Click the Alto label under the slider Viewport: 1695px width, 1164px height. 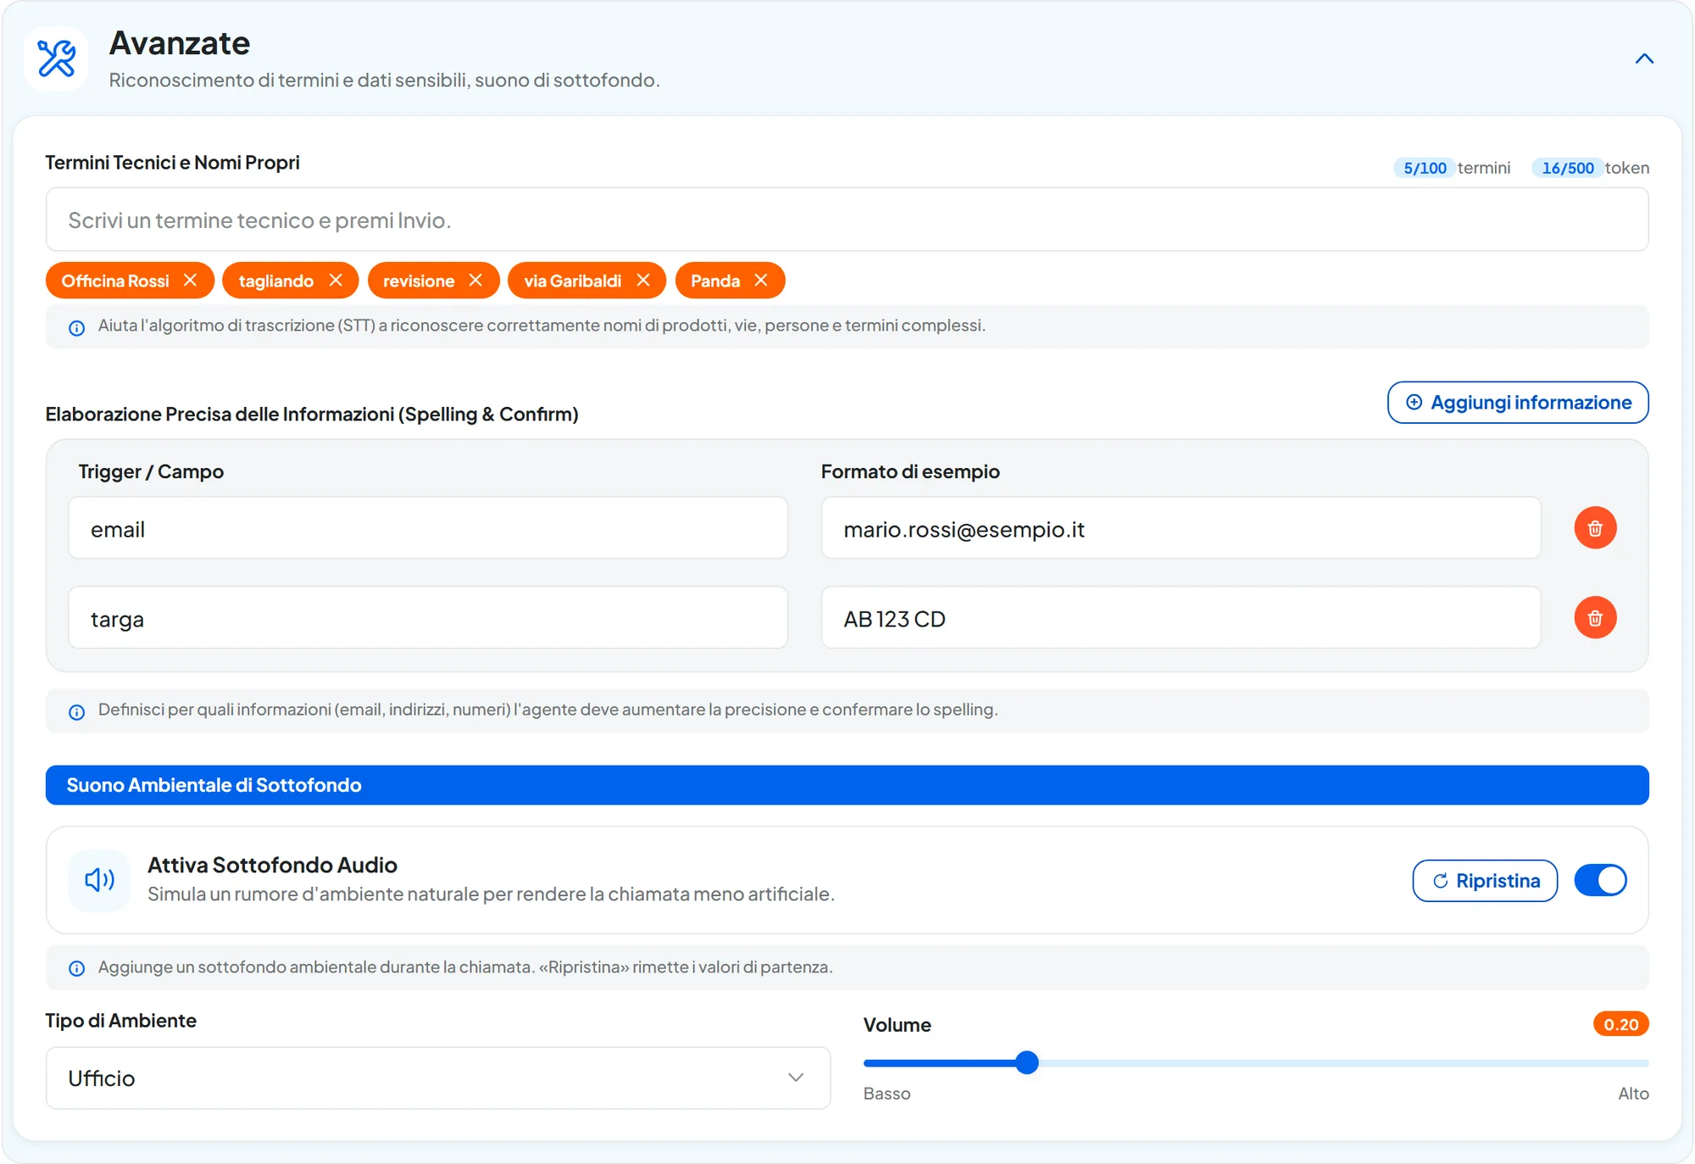(1633, 1094)
